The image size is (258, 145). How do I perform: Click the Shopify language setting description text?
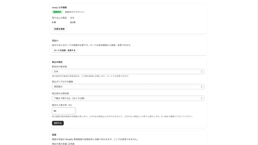pyautogui.click(x=95, y=139)
